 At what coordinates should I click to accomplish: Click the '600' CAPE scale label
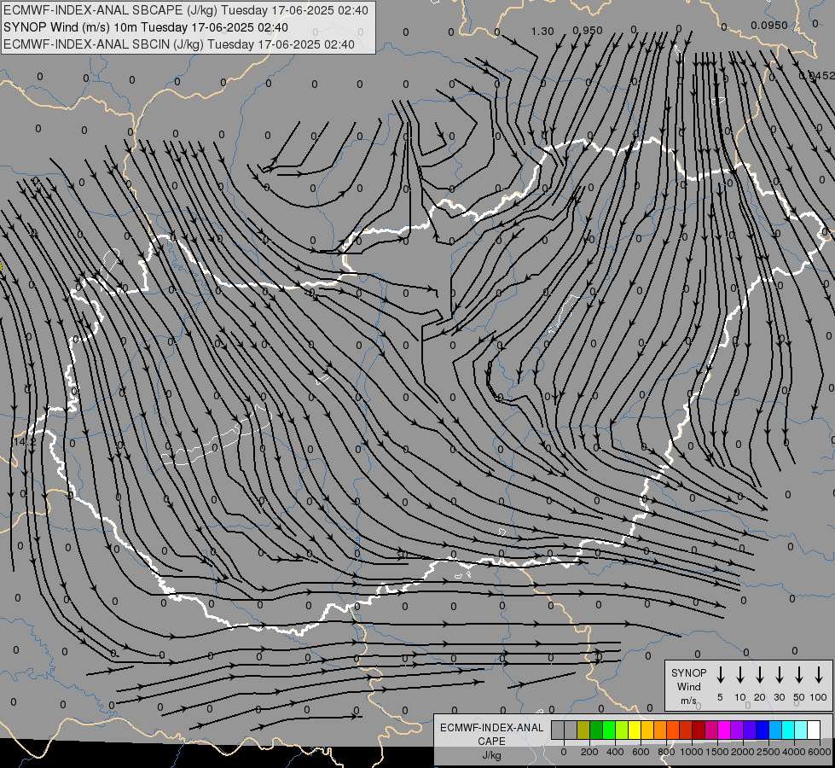[x=641, y=752]
